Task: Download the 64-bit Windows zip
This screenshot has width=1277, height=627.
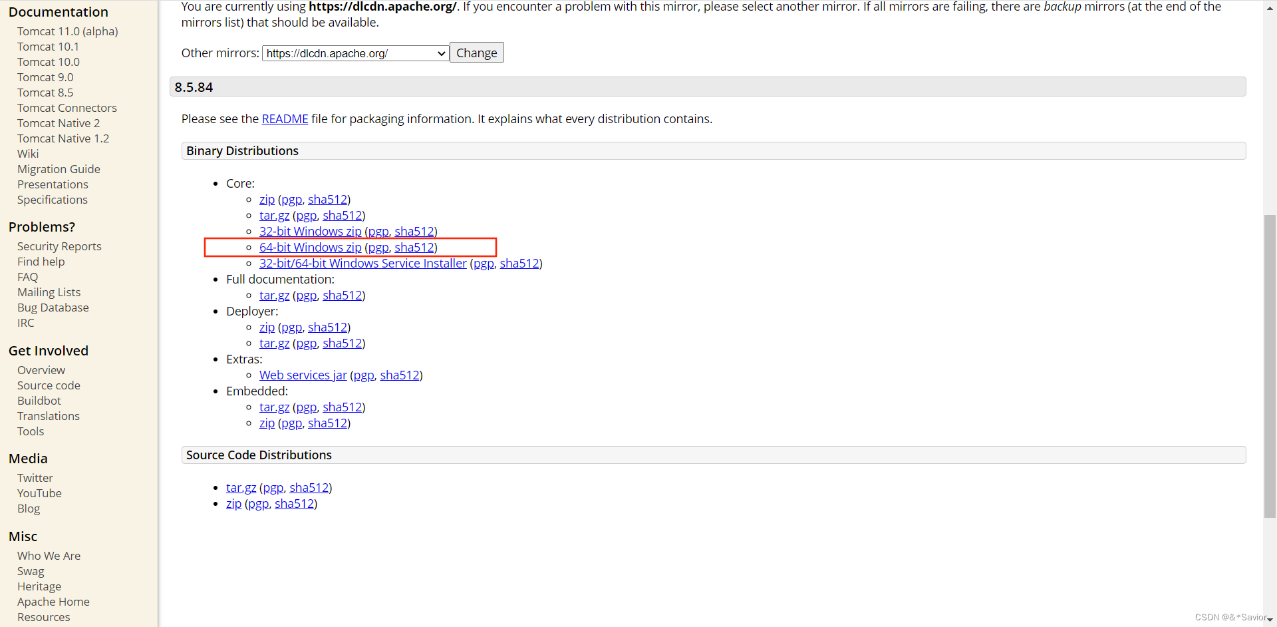Action: point(310,248)
